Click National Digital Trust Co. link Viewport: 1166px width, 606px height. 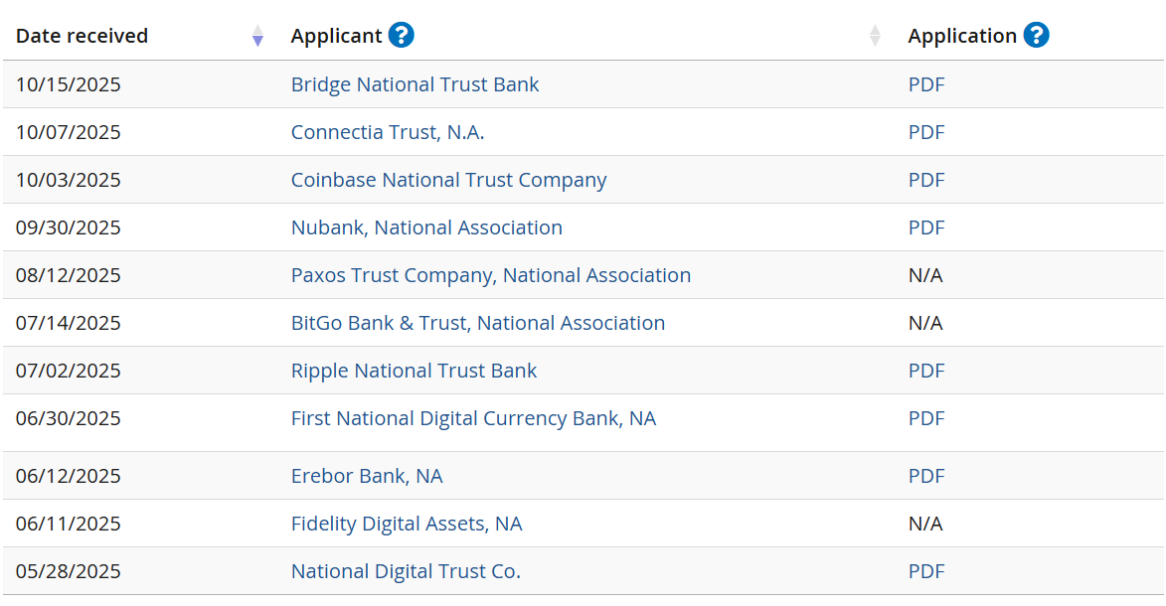(406, 571)
